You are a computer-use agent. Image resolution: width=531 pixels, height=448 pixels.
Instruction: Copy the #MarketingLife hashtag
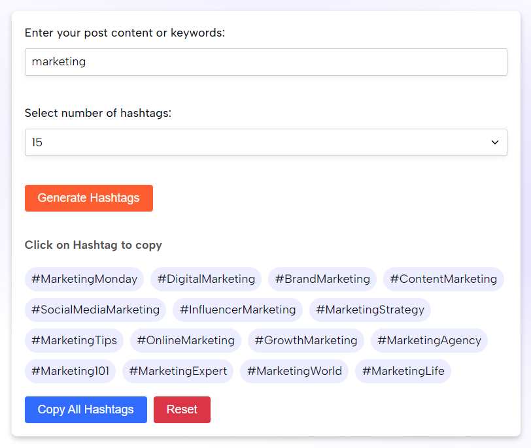(403, 371)
